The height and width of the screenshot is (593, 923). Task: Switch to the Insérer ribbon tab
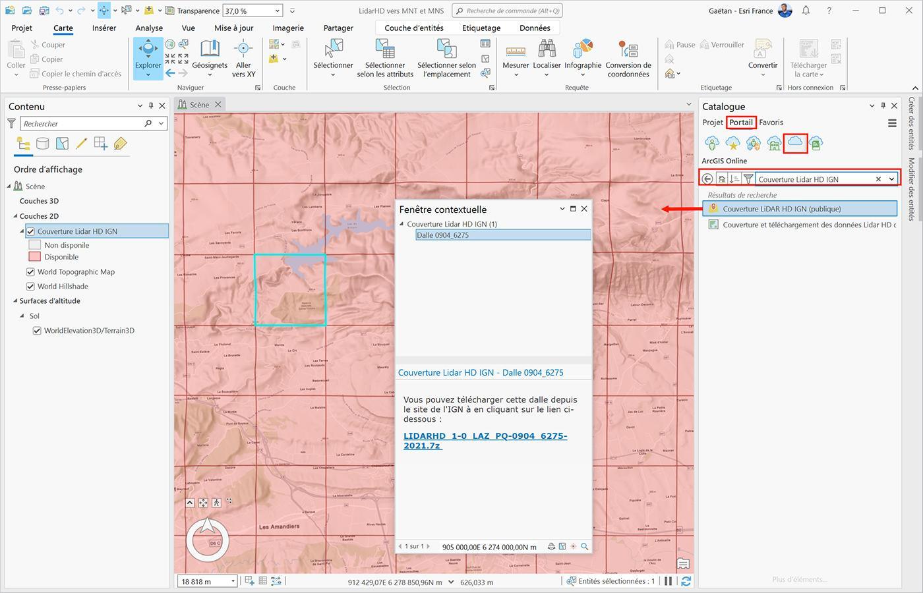click(104, 28)
